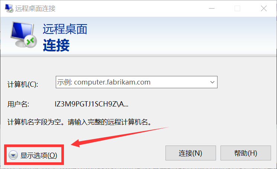This screenshot has width=277, height=169.
Task: Click the username value IZ3M9PGTJ1SCH9Z\A...
Action: pos(91,104)
